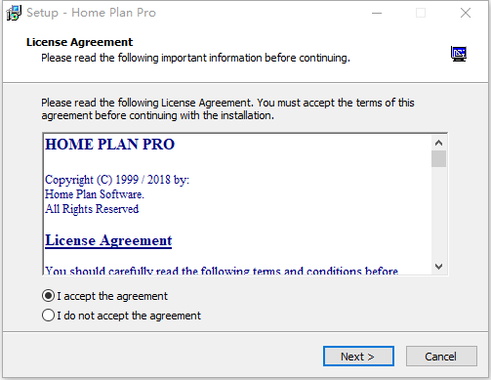
Task: Cancel the Home Plan Pro setup
Action: coord(441,357)
